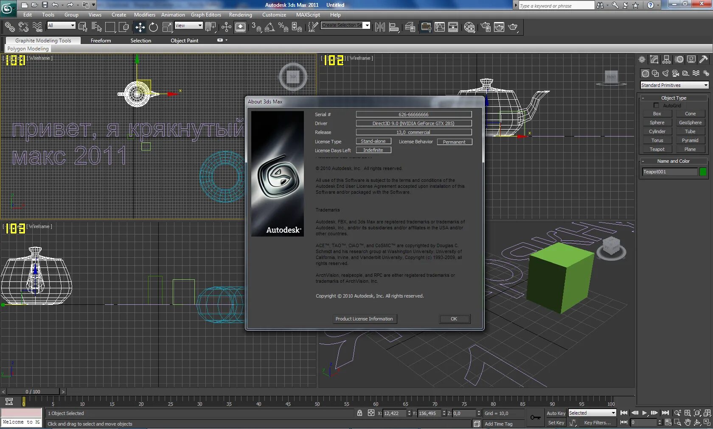Click OK in About 3ds Max dialog
The width and height of the screenshot is (713, 429).
coord(454,319)
